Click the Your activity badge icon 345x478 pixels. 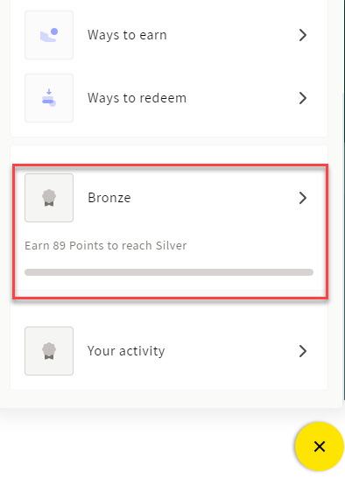49,351
